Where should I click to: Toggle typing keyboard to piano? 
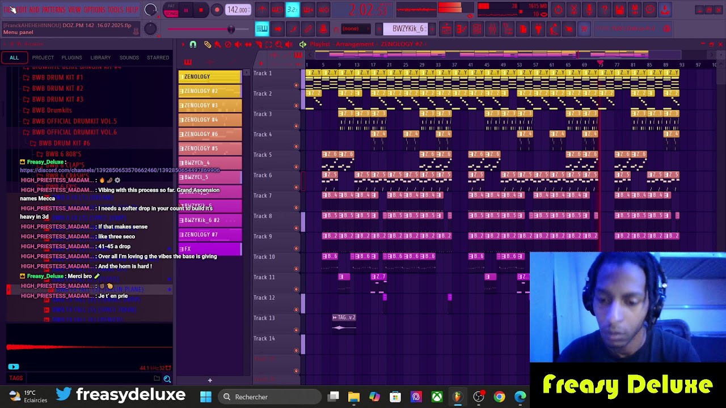pyautogui.click(x=262, y=28)
